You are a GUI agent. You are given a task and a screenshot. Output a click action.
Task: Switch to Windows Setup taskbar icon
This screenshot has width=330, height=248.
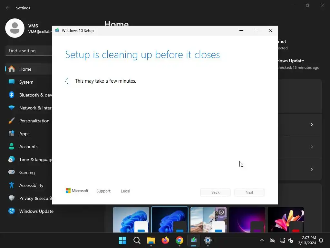pyautogui.click(x=194, y=240)
